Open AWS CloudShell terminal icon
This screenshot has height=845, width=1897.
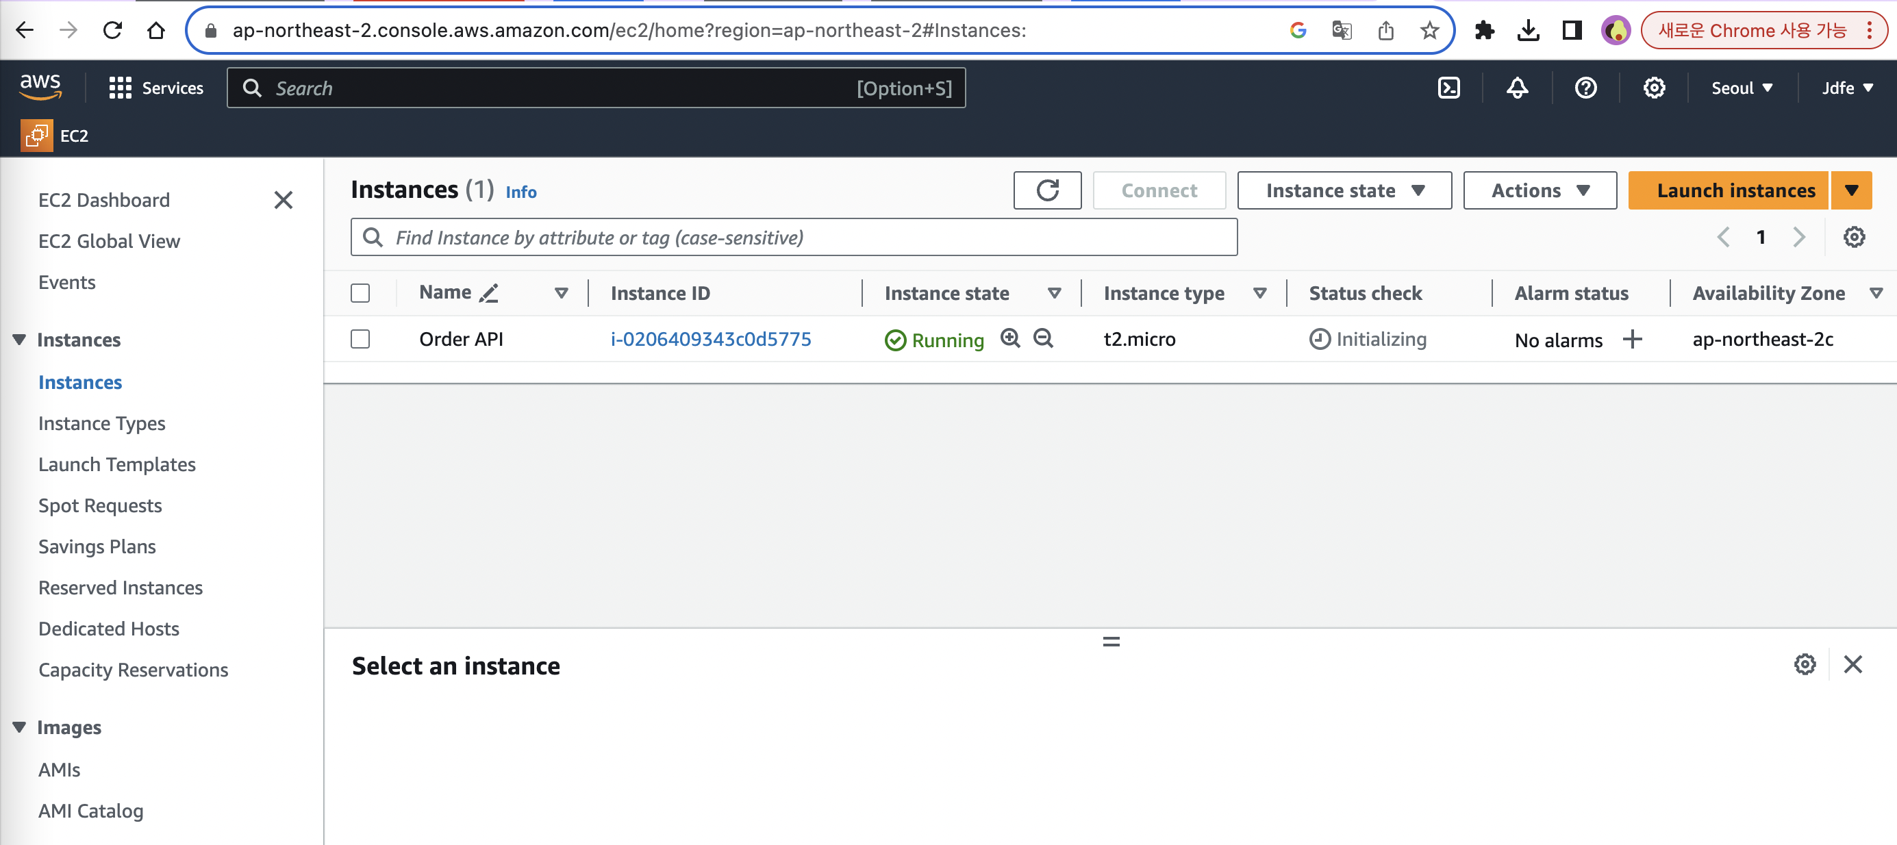[1448, 88]
